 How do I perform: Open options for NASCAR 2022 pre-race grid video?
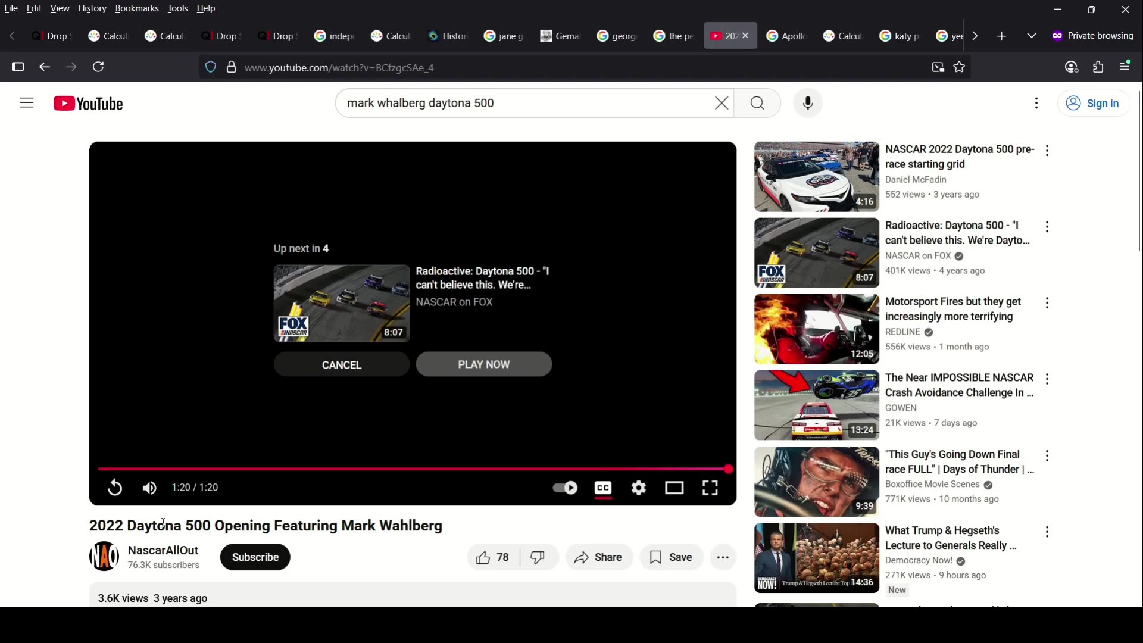[x=1048, y=151]
